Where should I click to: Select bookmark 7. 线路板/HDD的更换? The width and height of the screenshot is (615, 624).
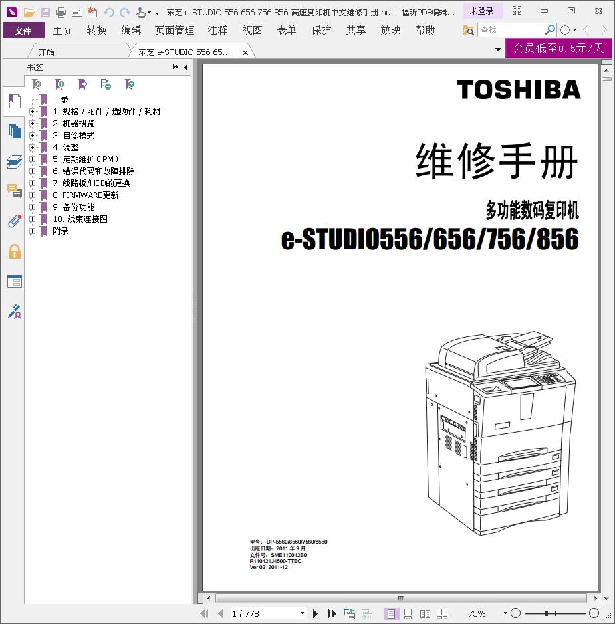pos(91,183)
